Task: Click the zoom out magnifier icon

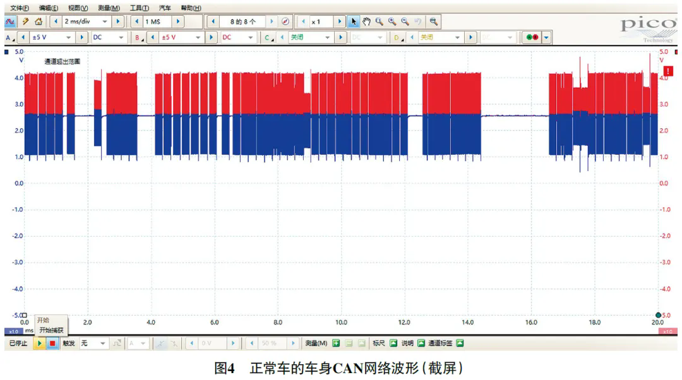Action: point(405,21)
